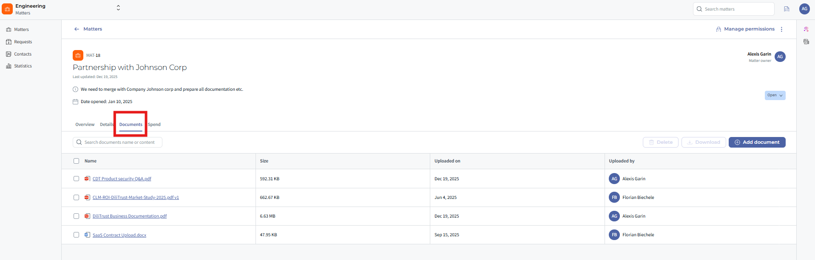
Task: Check the DiliTrust Business Documentation.pdf row
Action: pyautogui.click(x=76, y=216)
